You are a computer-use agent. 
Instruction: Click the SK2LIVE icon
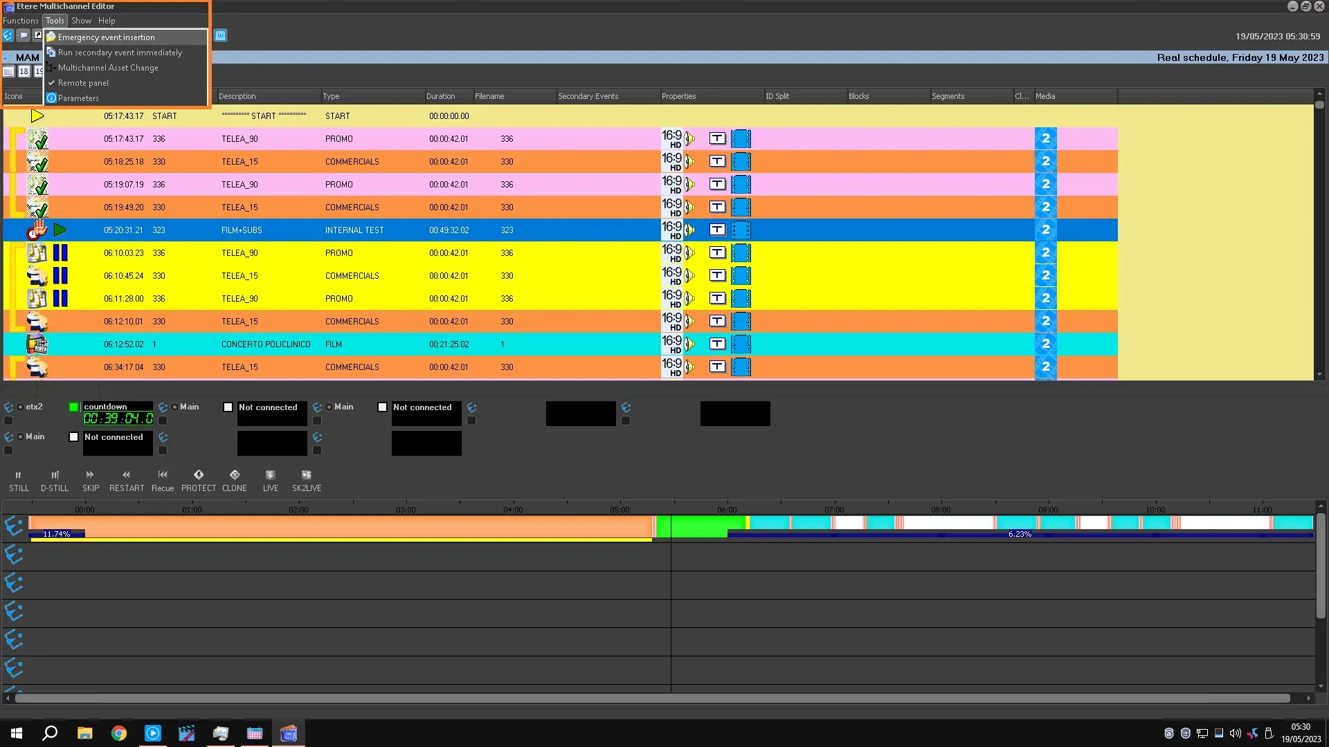pos(307,475)
